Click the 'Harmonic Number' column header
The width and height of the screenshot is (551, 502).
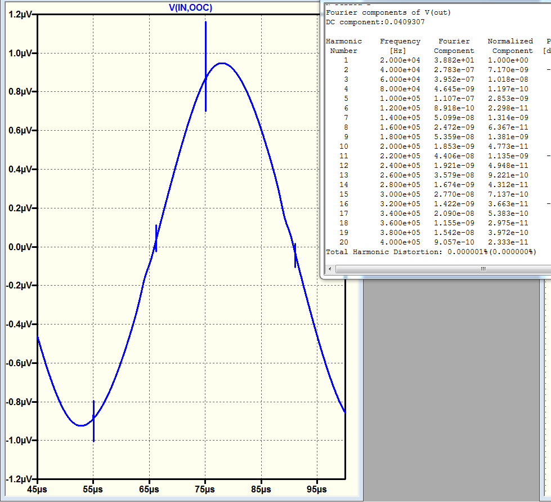(344, 46)
